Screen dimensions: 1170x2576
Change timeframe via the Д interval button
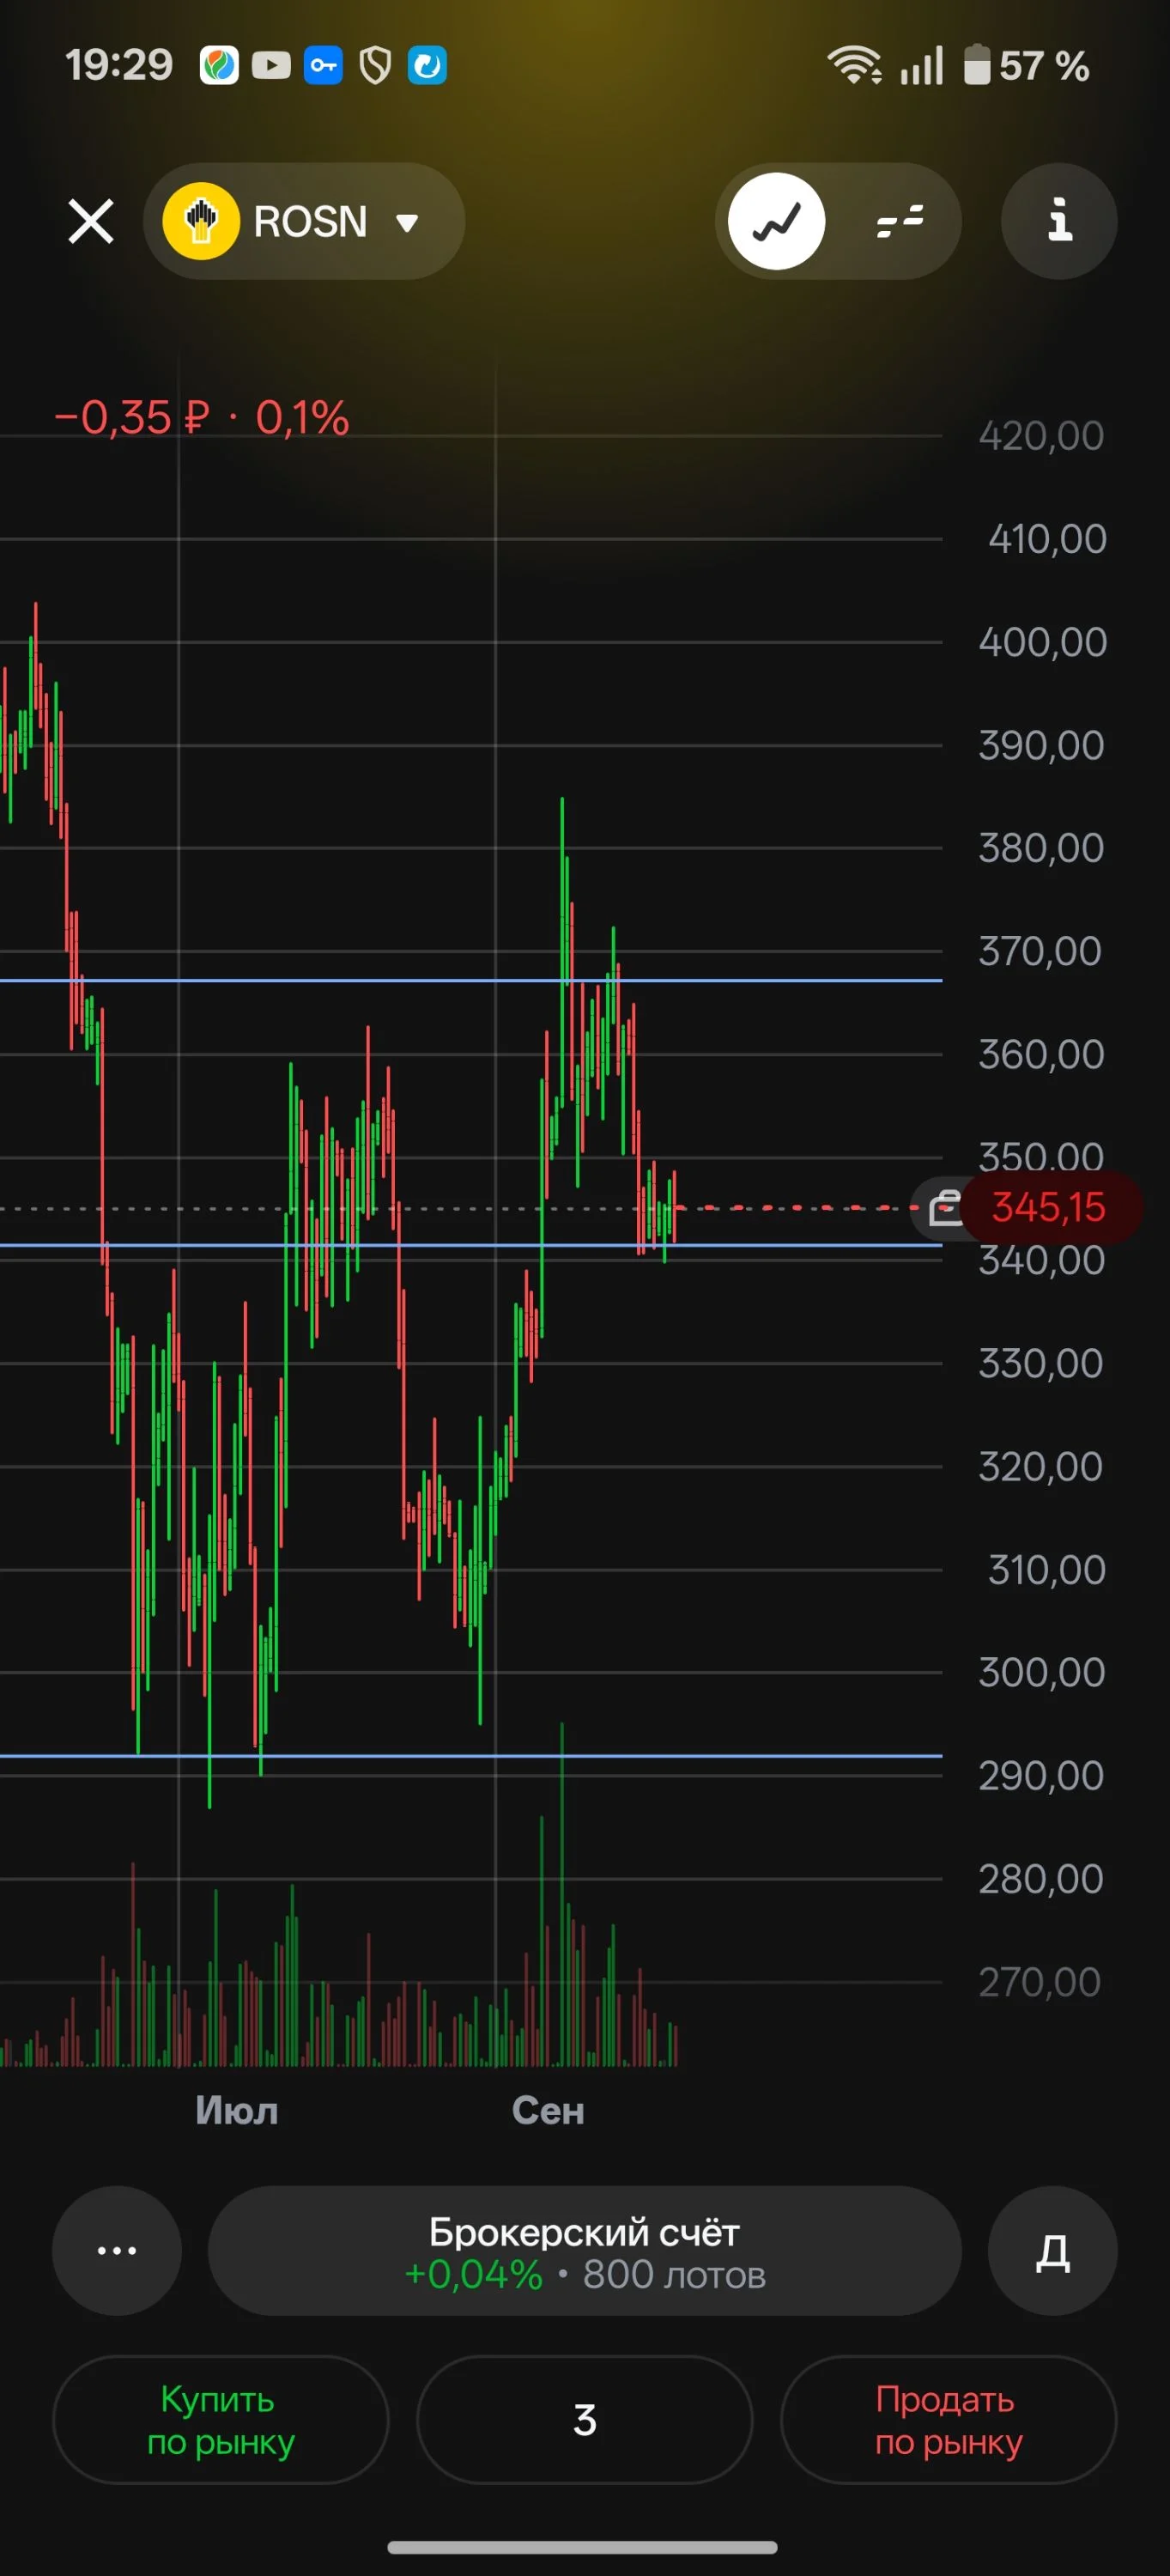pos(1052,2250)
